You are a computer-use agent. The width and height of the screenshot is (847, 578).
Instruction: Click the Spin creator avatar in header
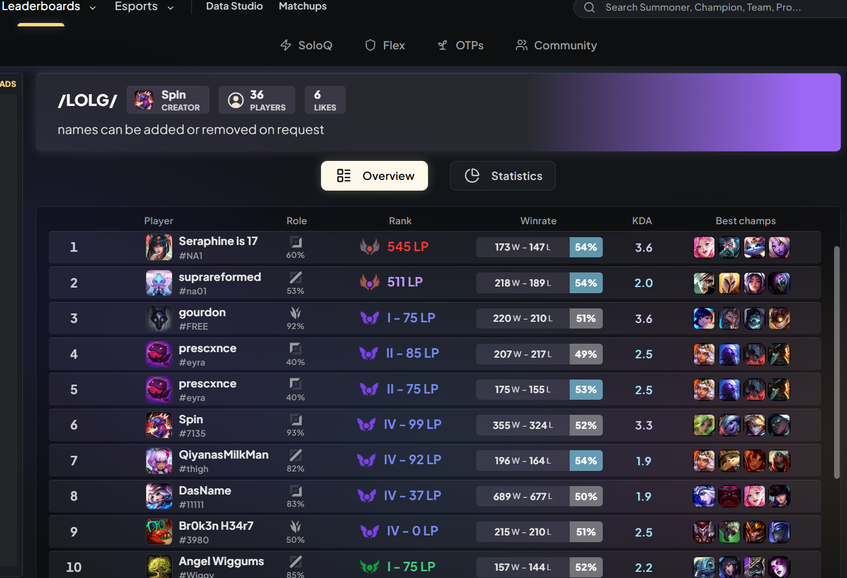144,100
